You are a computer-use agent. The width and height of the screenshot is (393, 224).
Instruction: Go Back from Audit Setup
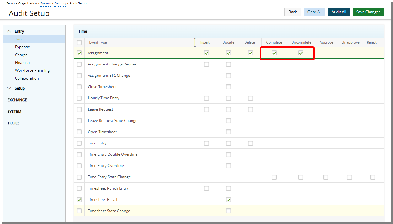293,12
